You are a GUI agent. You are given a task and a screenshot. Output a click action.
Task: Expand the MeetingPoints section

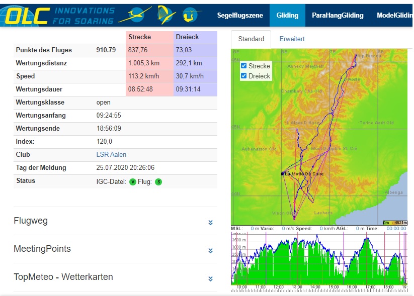pos(210,251)
